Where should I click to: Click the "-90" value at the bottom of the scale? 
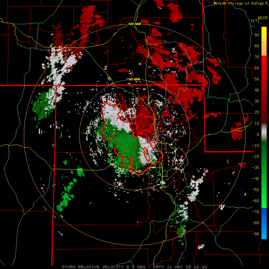256,234
